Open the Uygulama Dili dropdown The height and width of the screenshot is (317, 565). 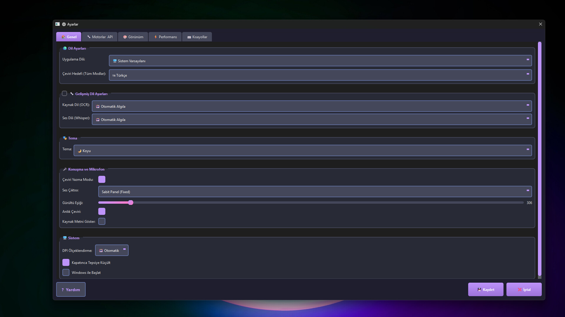coord(320,61)
